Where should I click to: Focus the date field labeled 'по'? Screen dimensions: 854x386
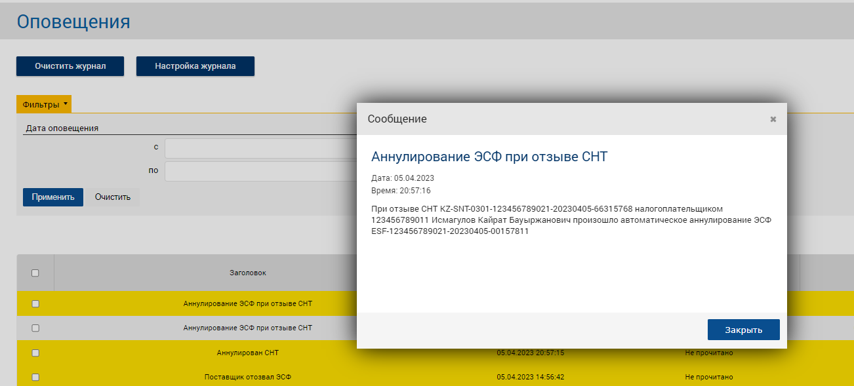pos(260,171)
